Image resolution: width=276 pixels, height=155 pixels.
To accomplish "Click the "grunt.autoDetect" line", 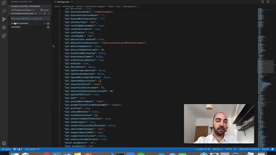I will tap(80, 143).
